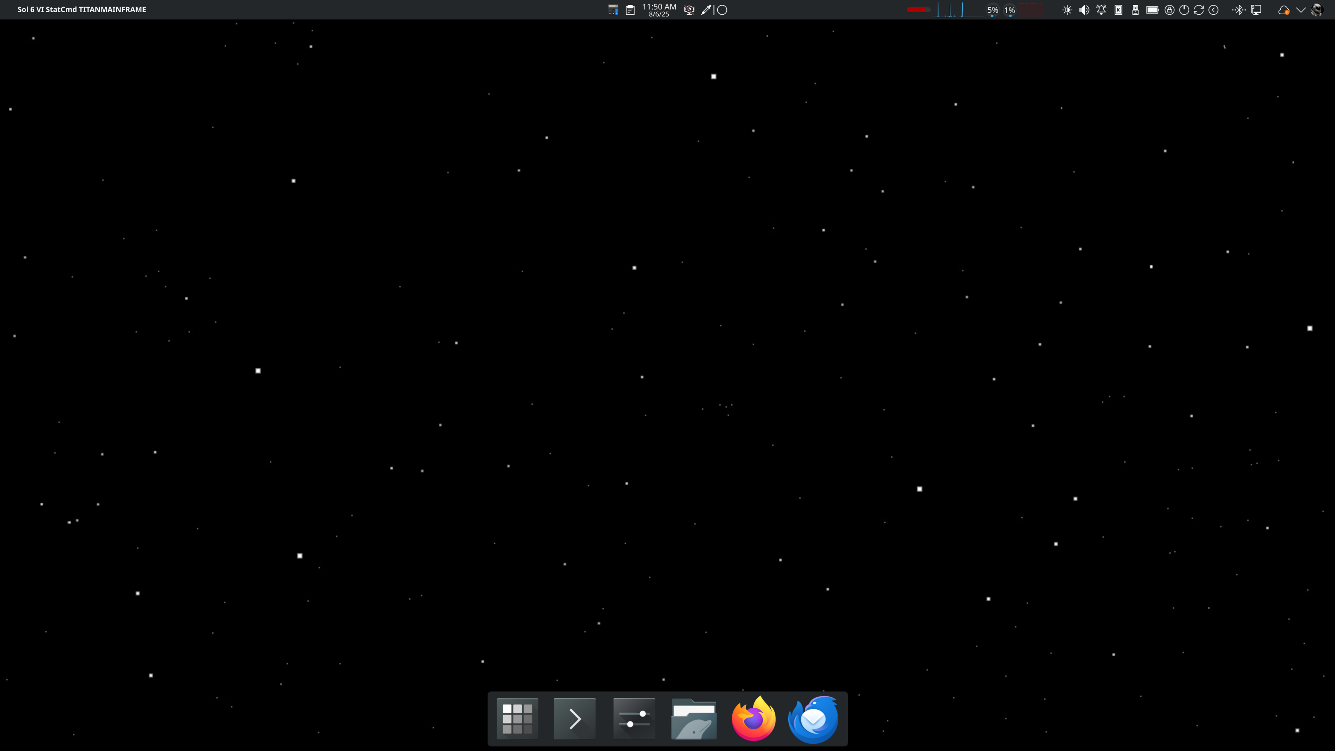Click the lock screen tray button
This screenshot has width=1335, height=751.
click(1170, 9)
